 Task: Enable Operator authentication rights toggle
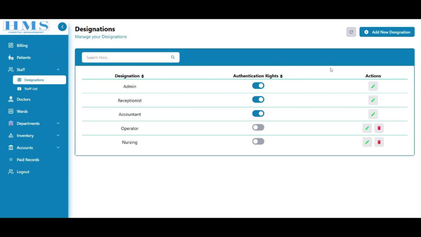tap(258, 128)
